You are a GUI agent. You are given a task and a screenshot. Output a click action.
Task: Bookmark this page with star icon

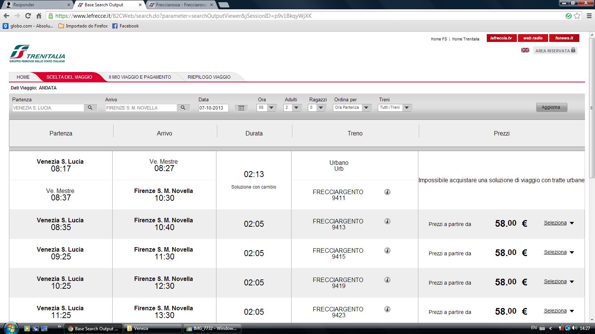coord(577,16)
